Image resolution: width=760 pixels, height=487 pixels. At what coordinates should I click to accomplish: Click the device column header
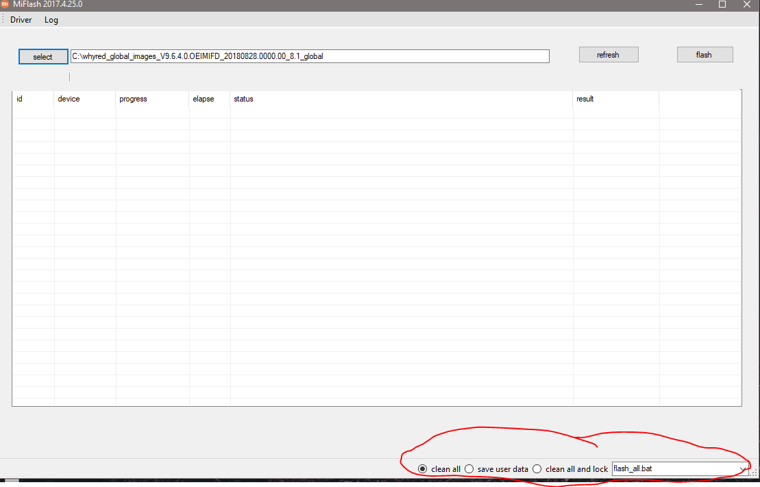tap(85, 99)
